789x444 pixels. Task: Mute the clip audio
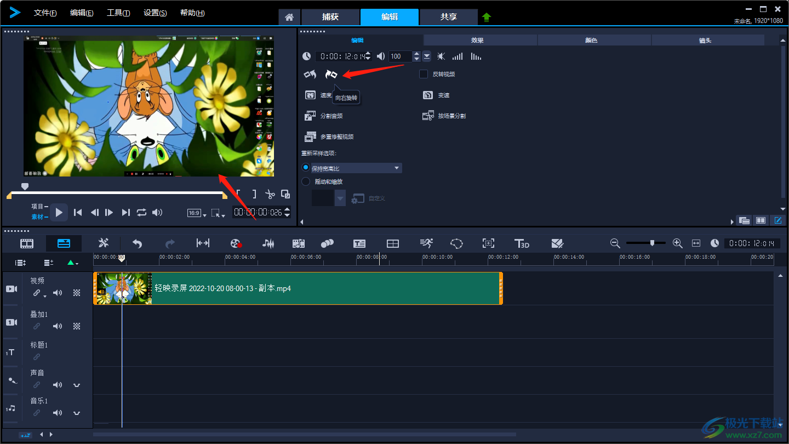pos(441,56)
